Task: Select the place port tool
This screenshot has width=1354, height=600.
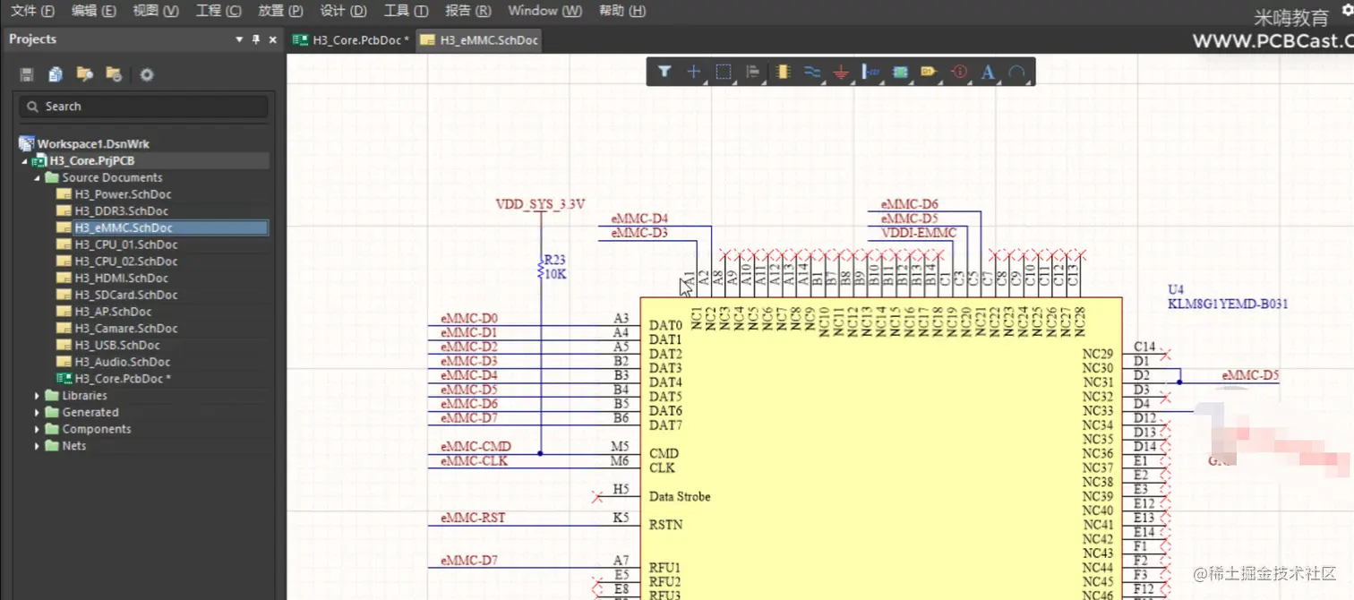Action: pos(929,72)
